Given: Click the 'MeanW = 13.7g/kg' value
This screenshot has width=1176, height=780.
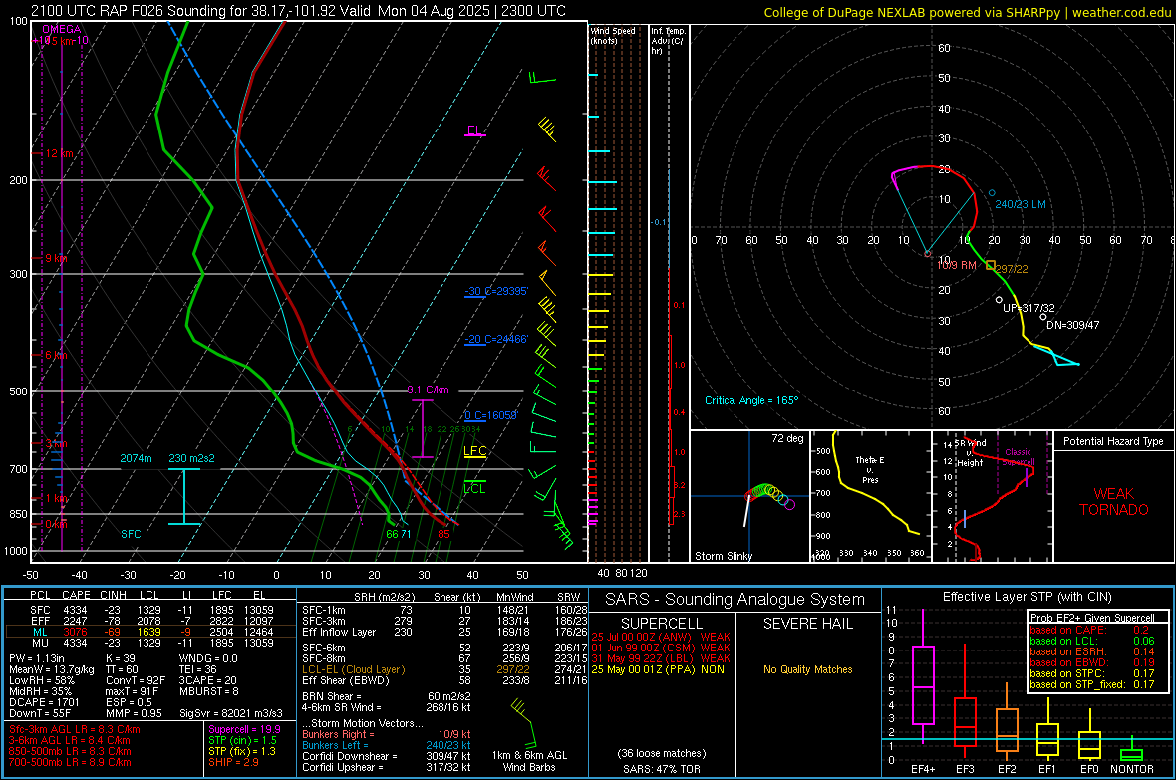Looking at the screenshot, I should click(52, 669).
